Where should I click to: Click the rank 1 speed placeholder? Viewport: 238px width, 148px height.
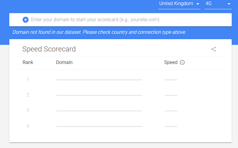pyautogui.click(x=171, y=80)
